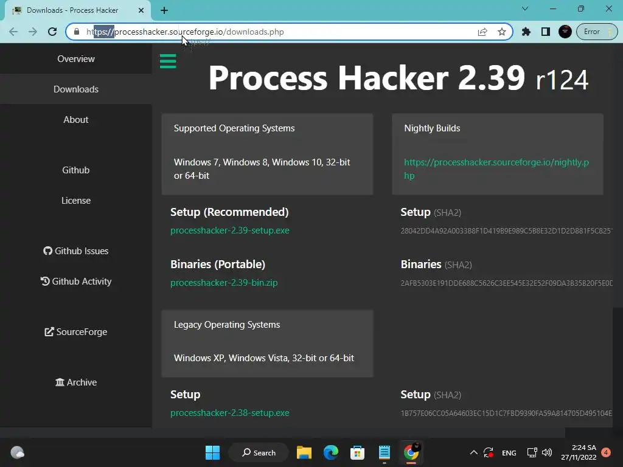Launch Microsoft Edge from the taskbar
The image size is (623, 467).
pos(330,452)
